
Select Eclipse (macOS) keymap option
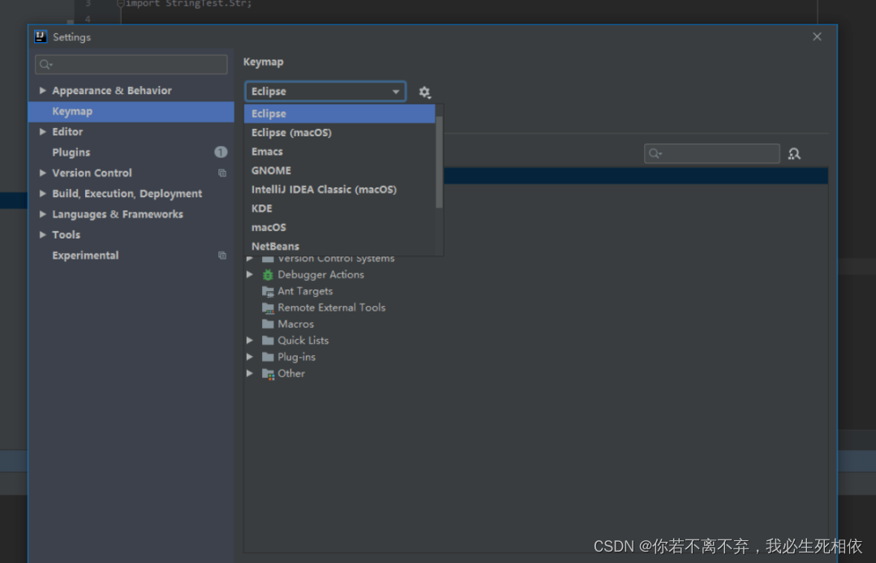(340, 133)
